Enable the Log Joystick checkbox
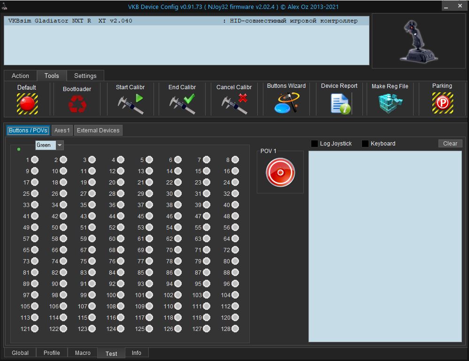469x361 pixels. tap(315, 144)
